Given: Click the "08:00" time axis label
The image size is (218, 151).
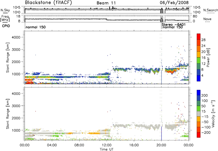Looking at the screenshot, I should (79, 145).
